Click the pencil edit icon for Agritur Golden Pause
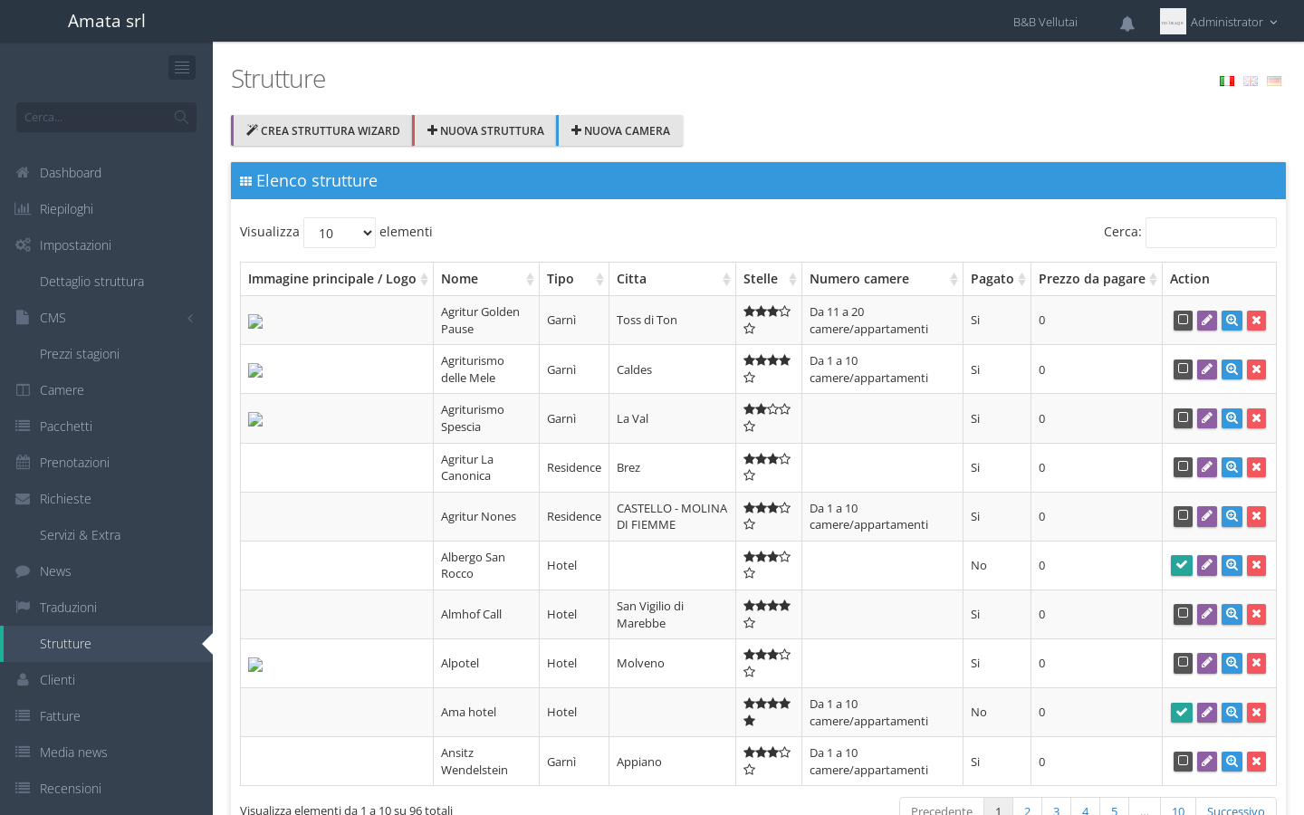 click(1207, 321)
